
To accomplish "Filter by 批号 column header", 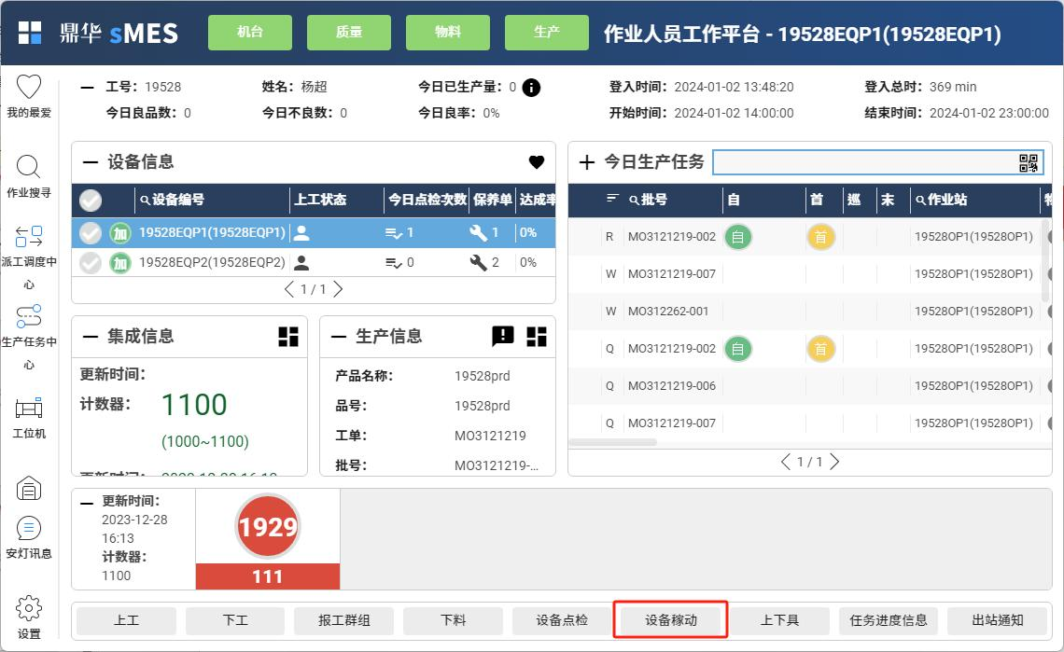I will pyautogui.click(x=648, y=200).
